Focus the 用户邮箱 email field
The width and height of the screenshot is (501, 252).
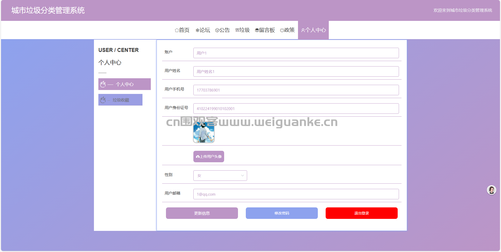click(296, 194)
